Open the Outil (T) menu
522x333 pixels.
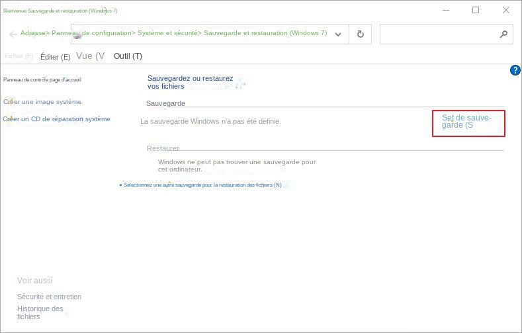pyautogui.click(x=128, y=56)
